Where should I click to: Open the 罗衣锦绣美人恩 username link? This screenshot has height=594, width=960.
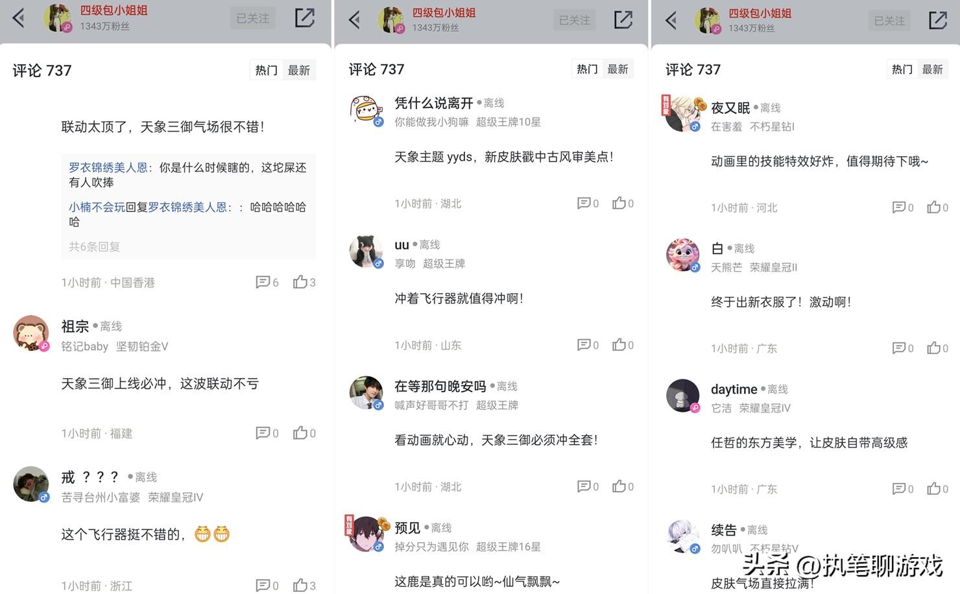click(108, 167)
